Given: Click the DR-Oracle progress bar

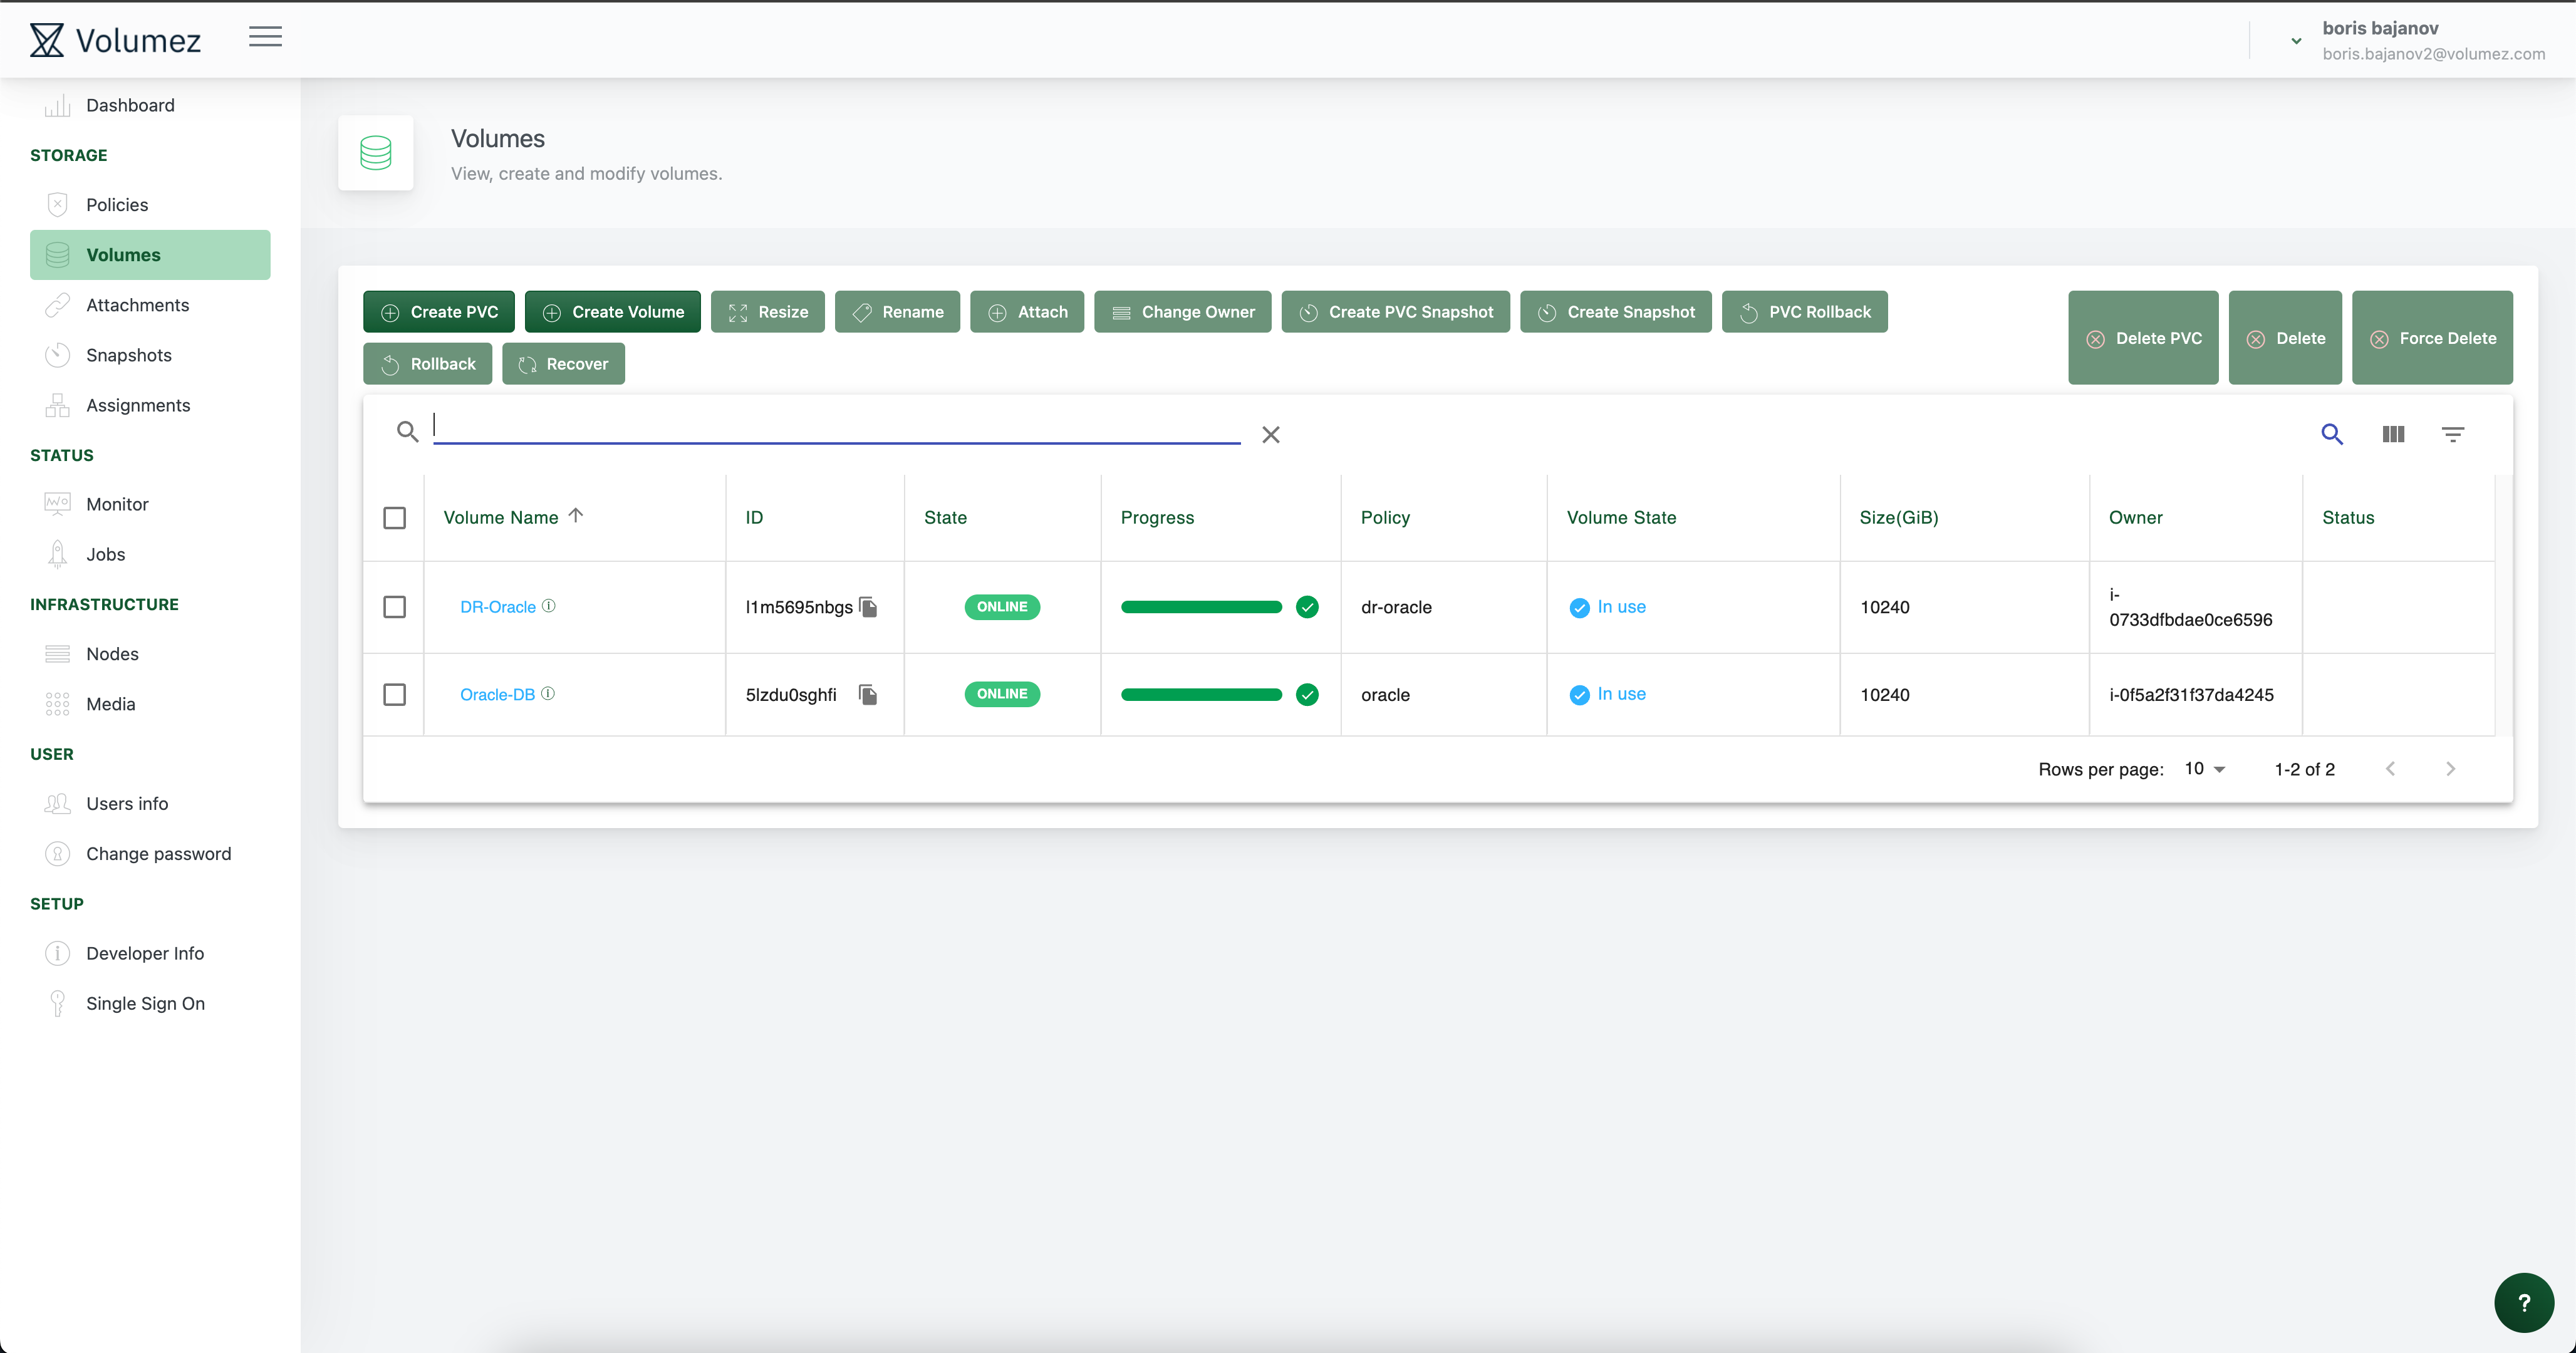Looking at the screenshot, I should pyautogui.click(x=1201, y=607).
